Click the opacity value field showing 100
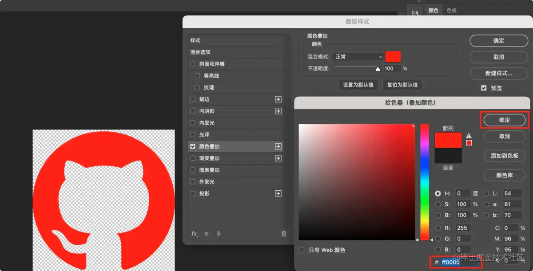Image resolution: width=533 pixels, height=271 pixels. click(392, 69)
